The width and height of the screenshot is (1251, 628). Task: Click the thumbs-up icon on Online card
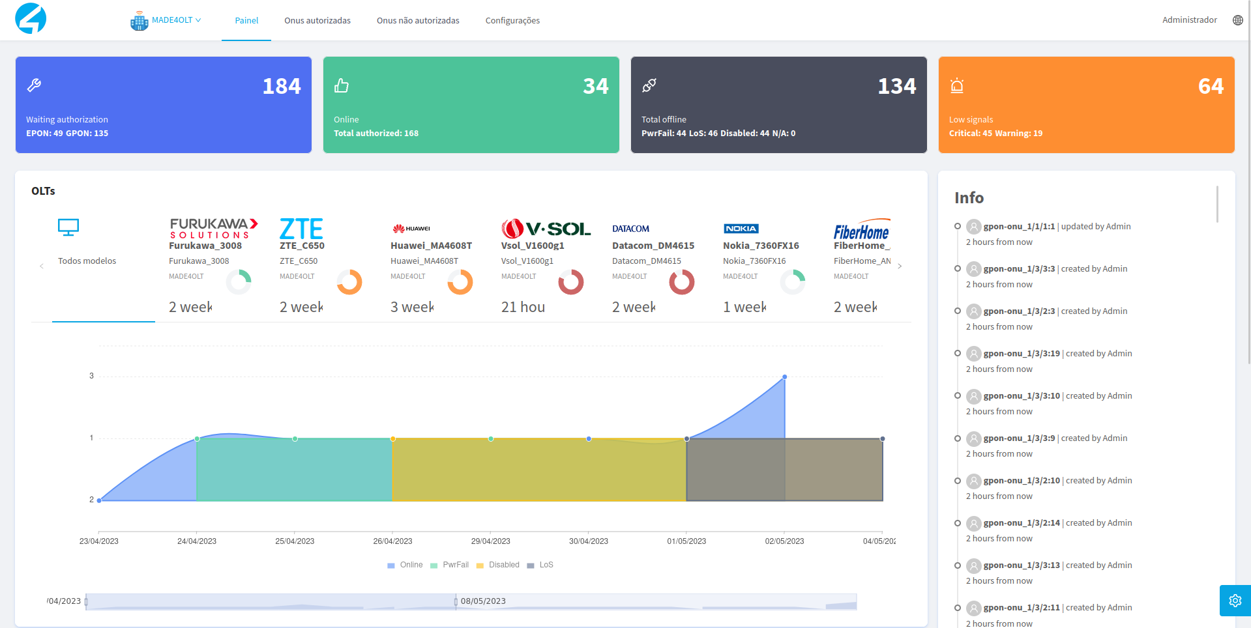[342, 85]
